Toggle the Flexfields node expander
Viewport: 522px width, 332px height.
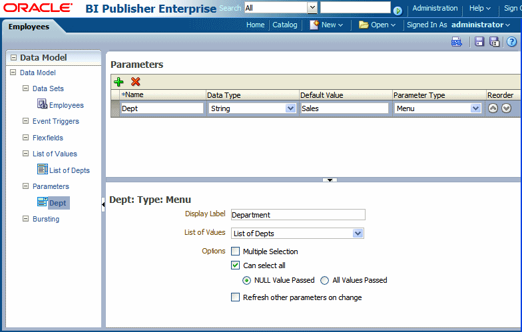coord(25,137)
